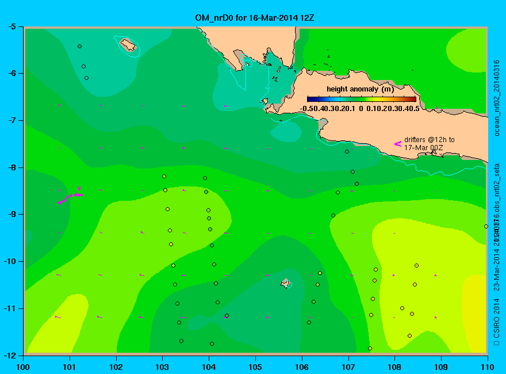Click the "drifters @12h to 17-Mar 00Z" legend text
This screenshot has height=374, width=506.
click(x=429, y=143)
